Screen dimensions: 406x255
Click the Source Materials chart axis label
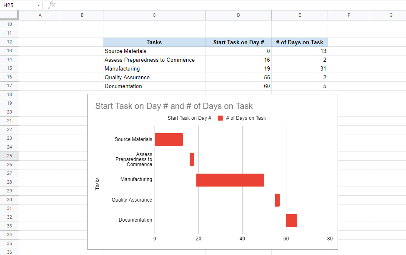(133, 139)
